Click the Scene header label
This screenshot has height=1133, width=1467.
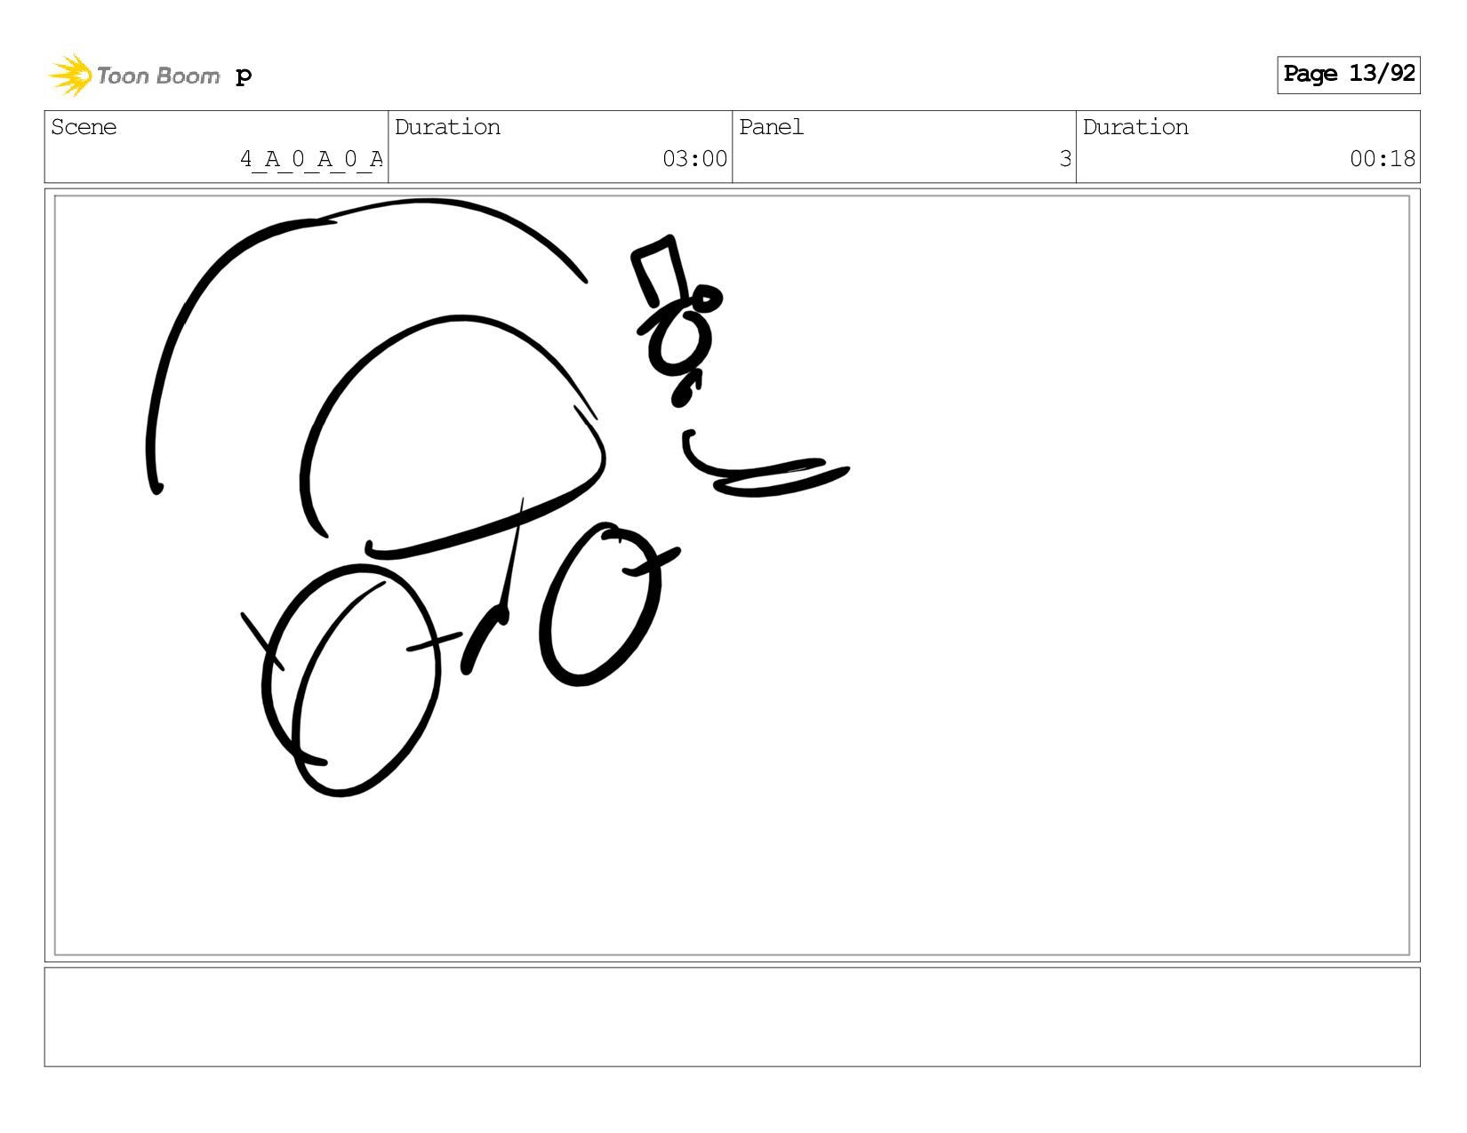84,127
